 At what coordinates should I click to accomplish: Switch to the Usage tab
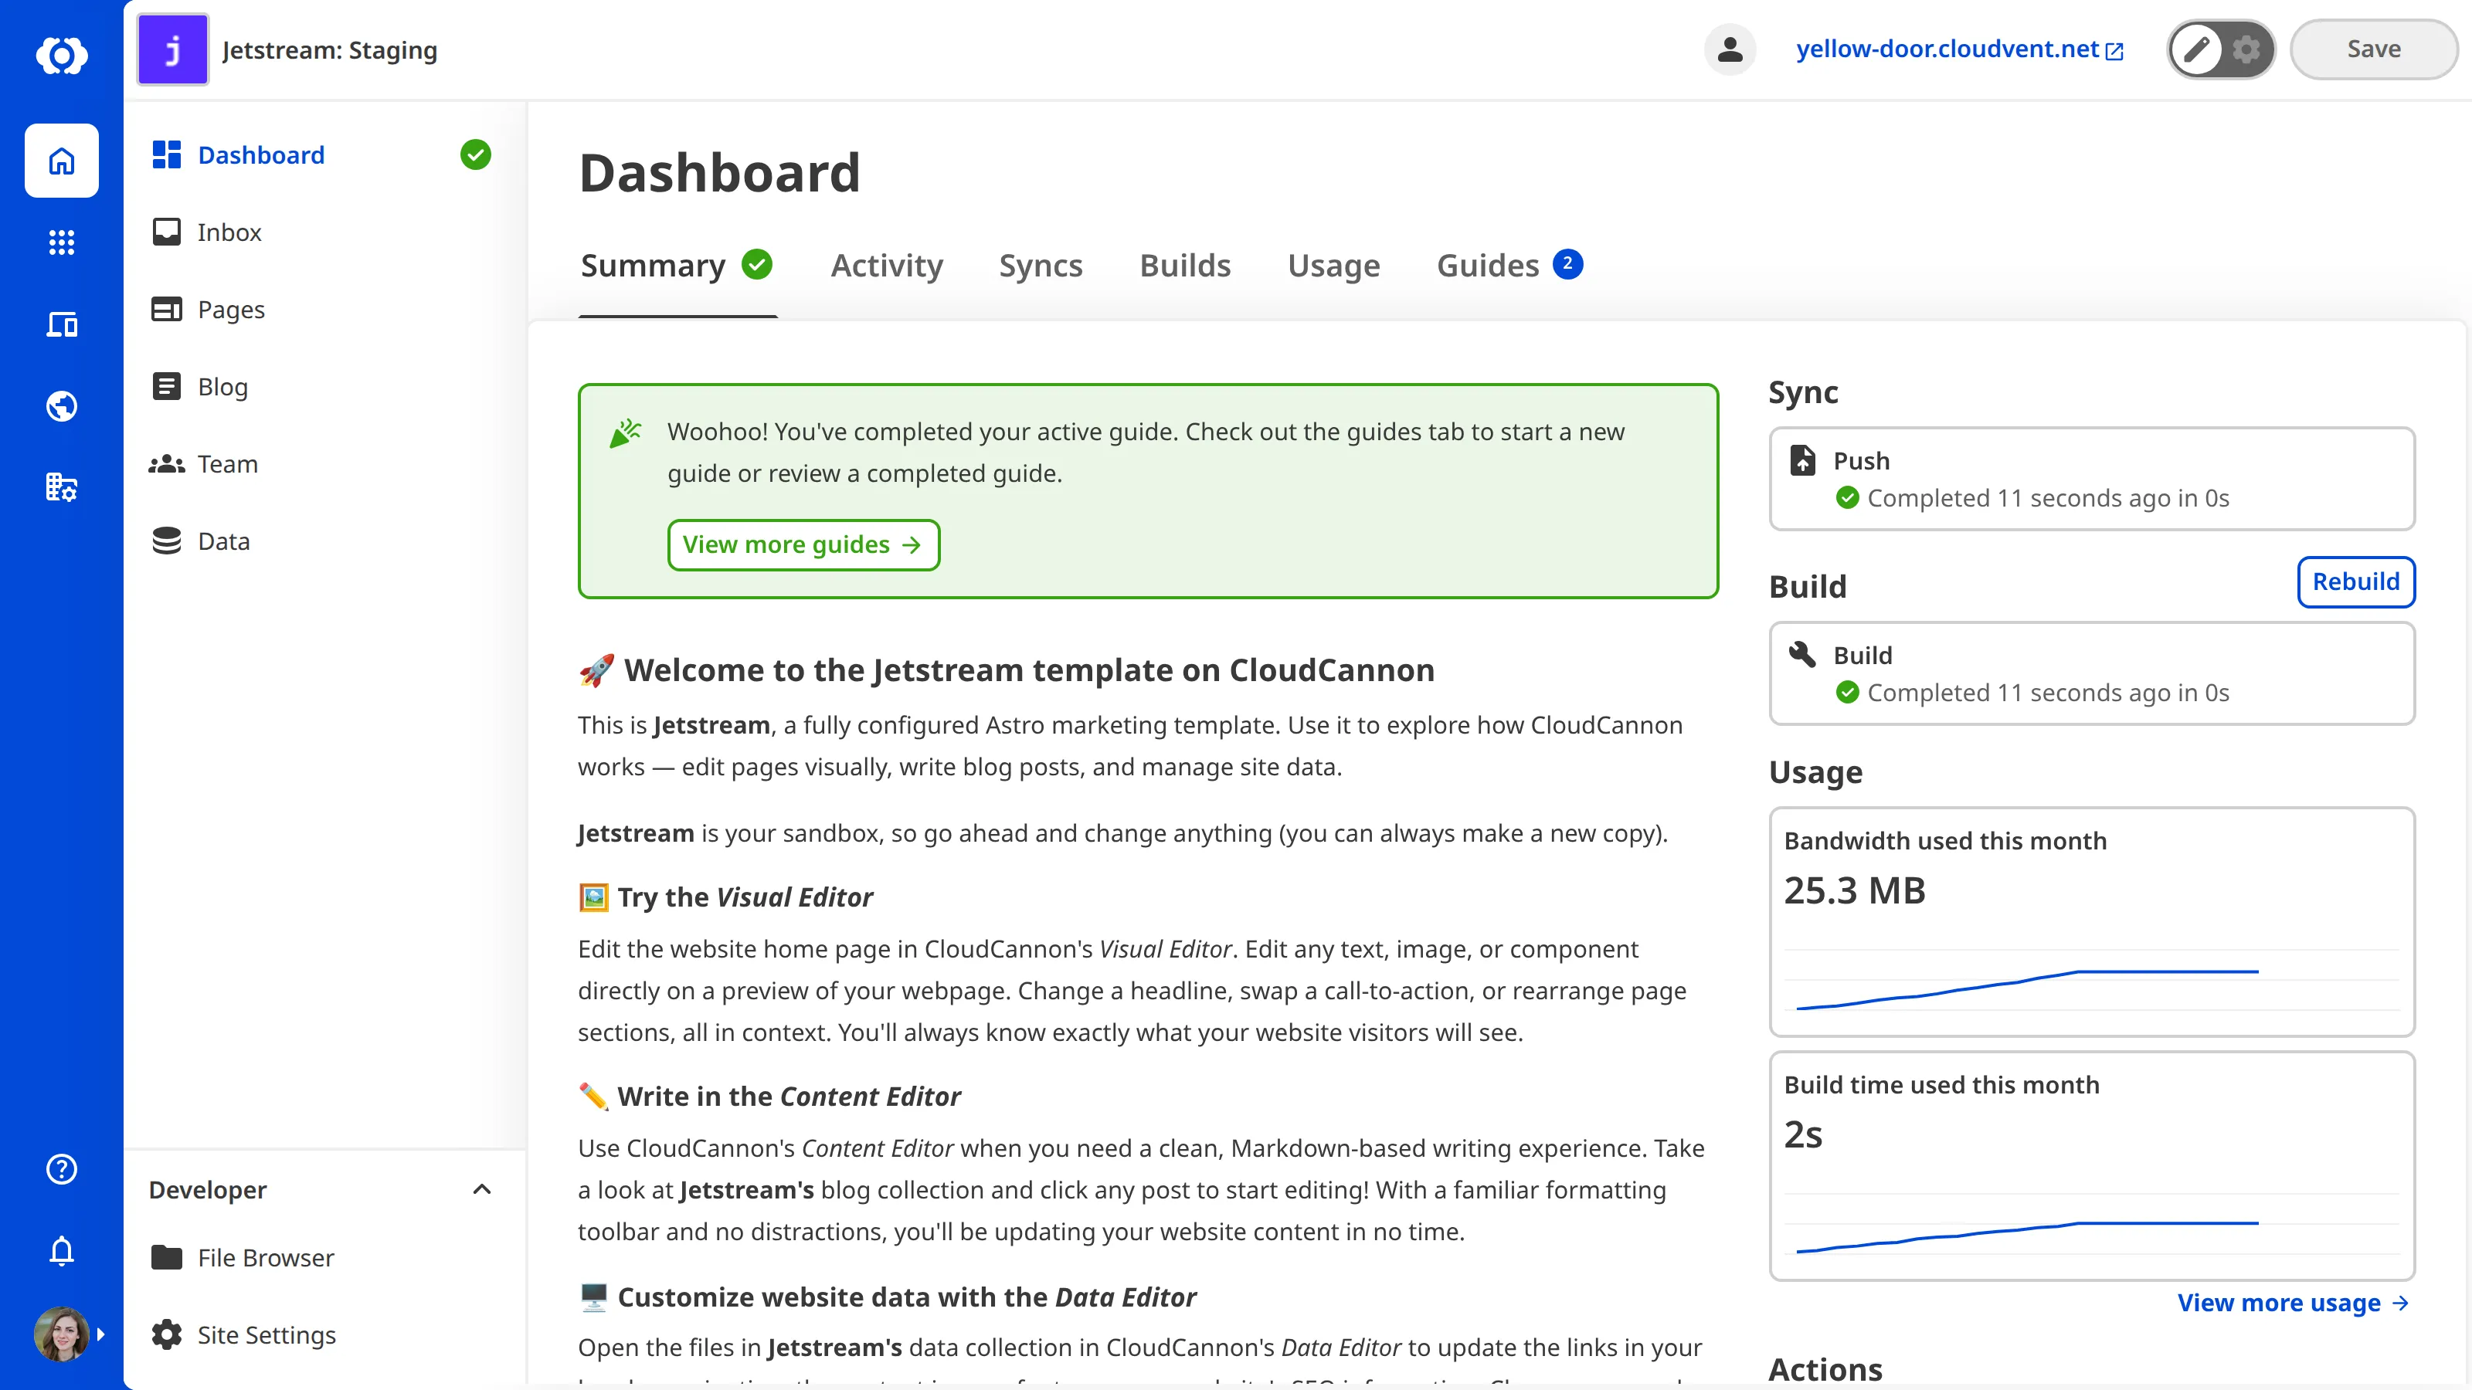1334,266
